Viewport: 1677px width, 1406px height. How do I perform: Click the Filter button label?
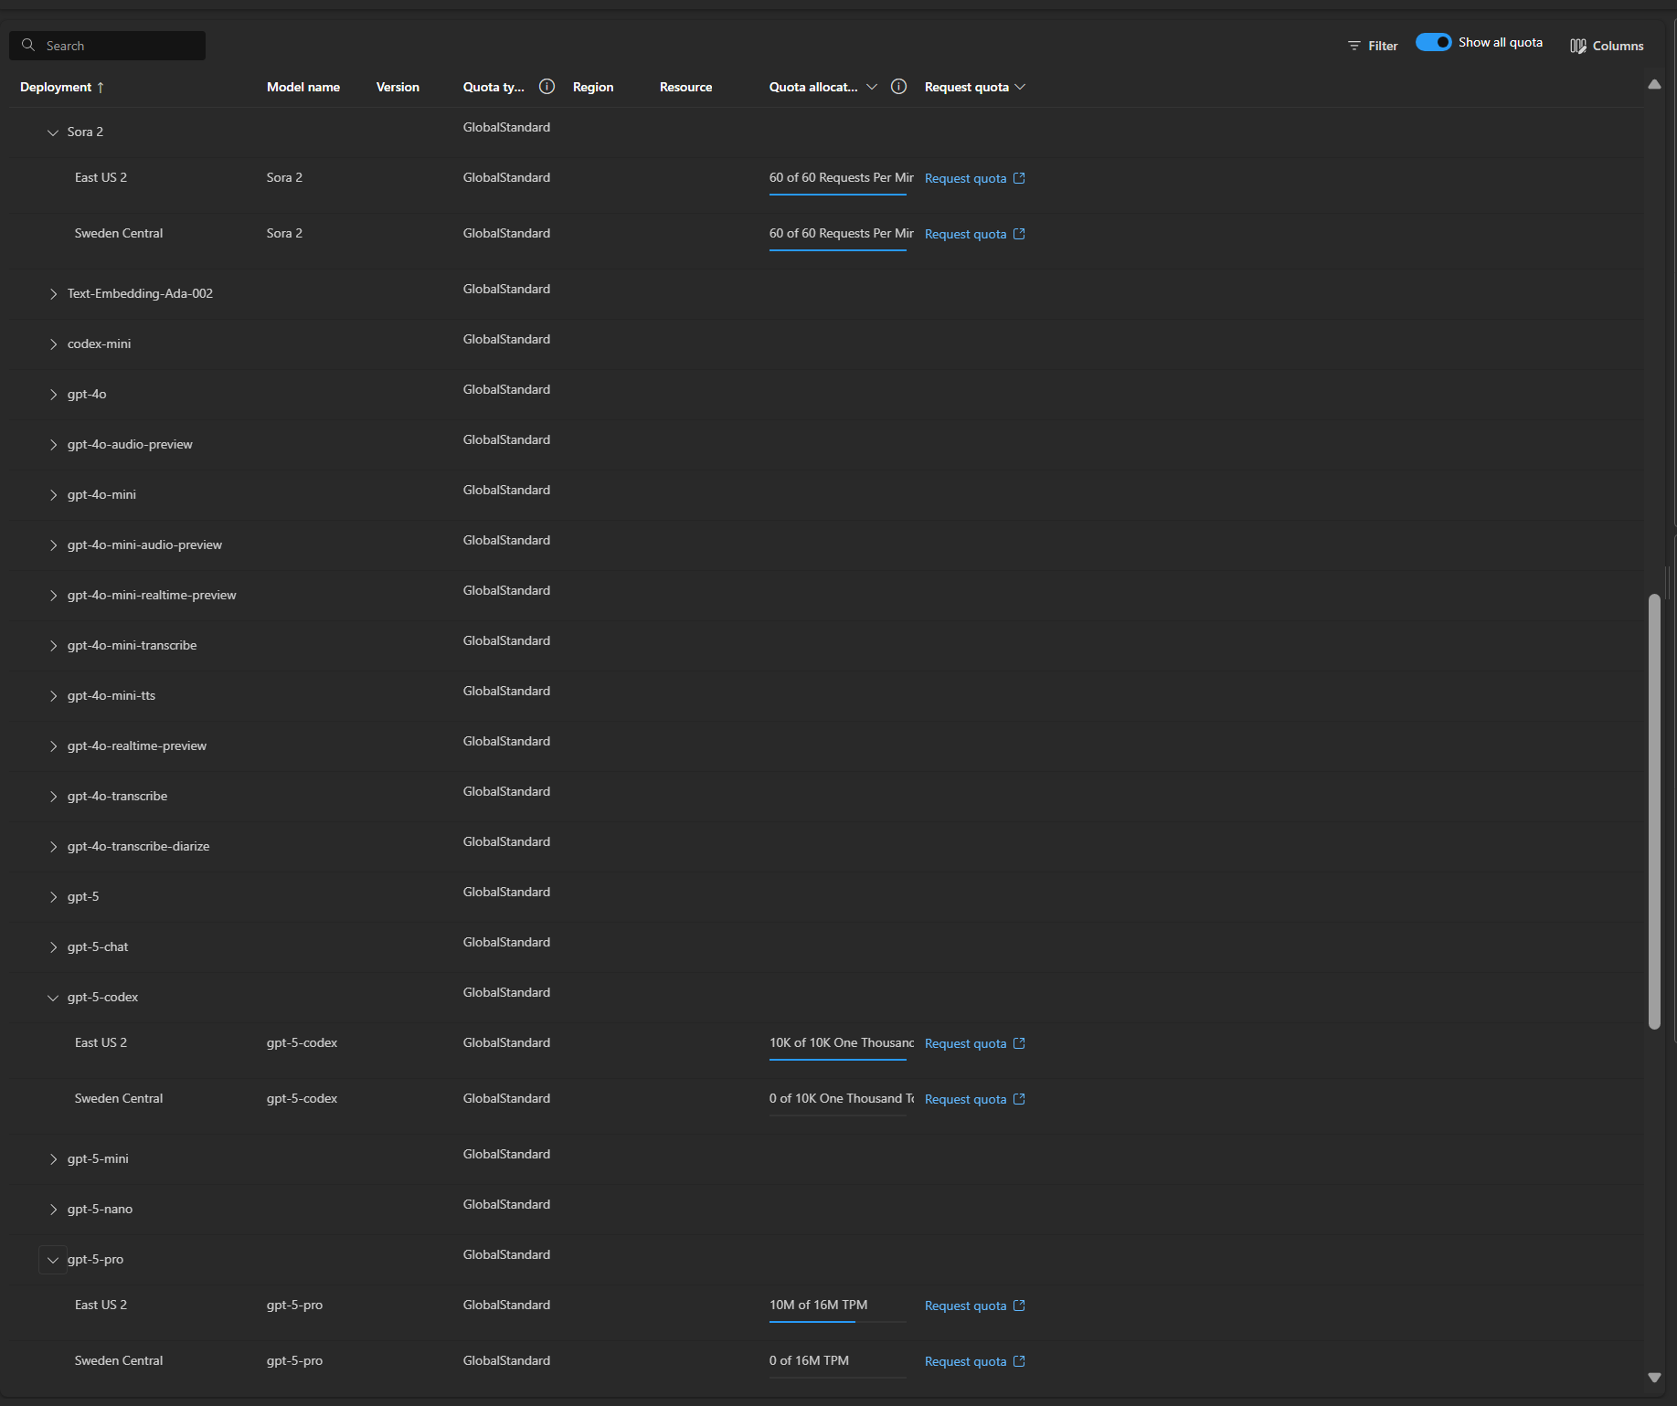pyautogui.click(x=1383, y=46)
